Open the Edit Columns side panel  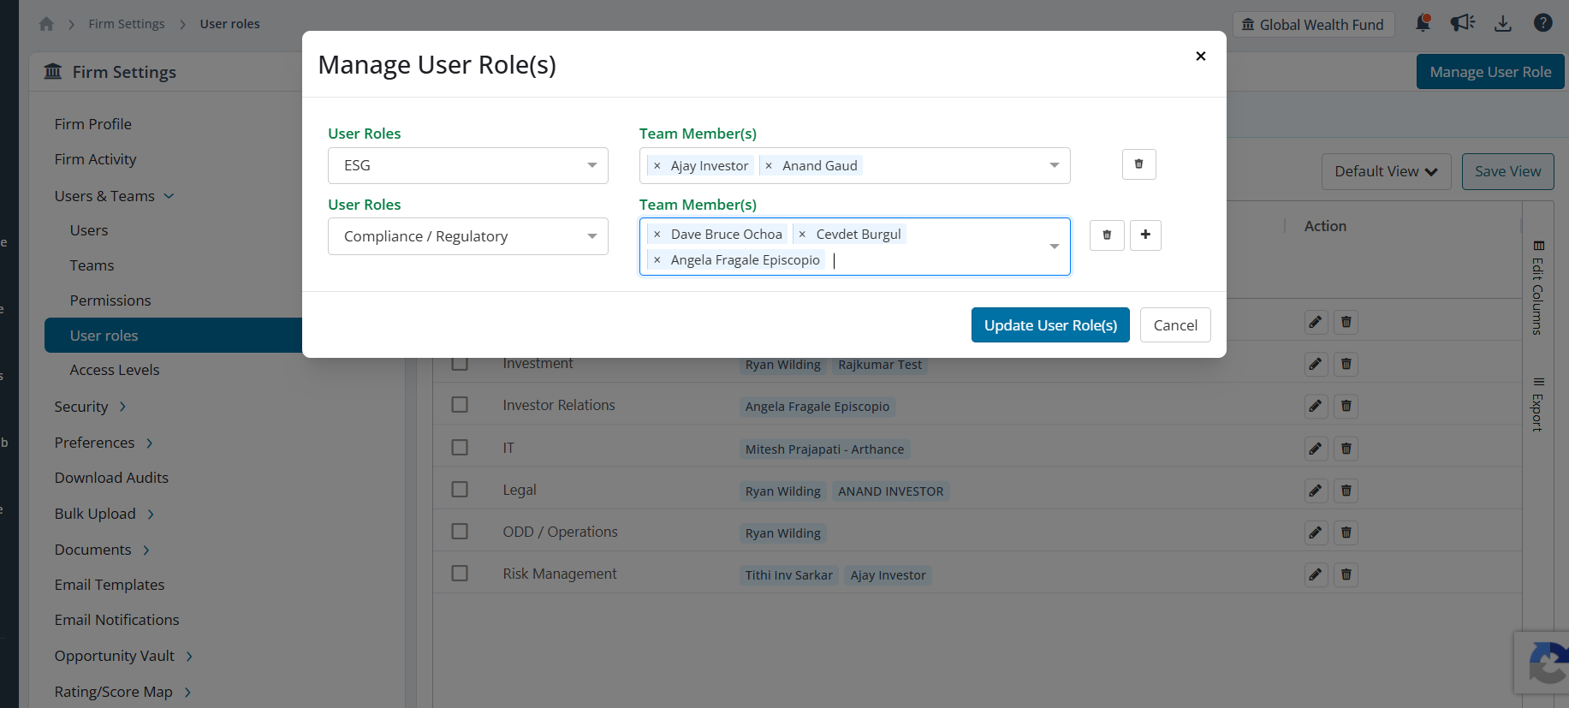click(x=1538, y=288)
